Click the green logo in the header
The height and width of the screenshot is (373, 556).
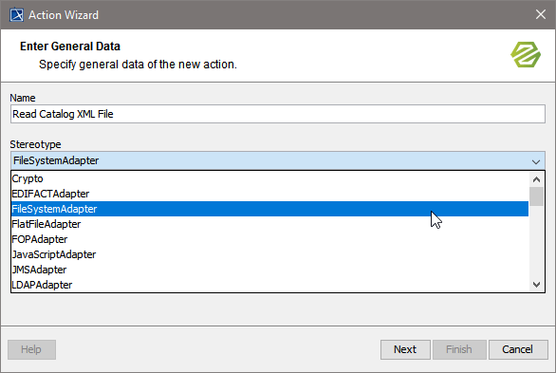(526, 55)
